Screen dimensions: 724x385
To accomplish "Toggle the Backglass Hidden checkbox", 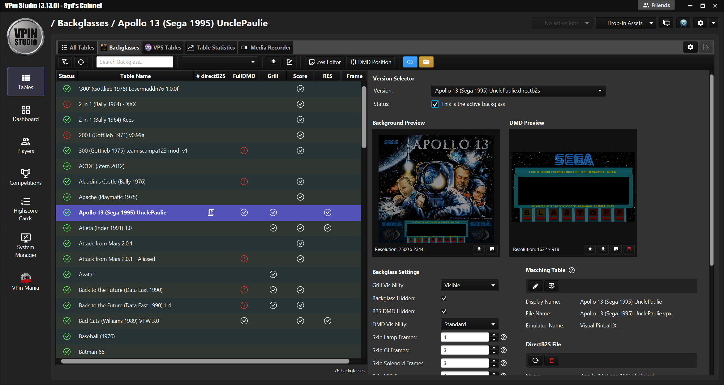I will 444,298.
